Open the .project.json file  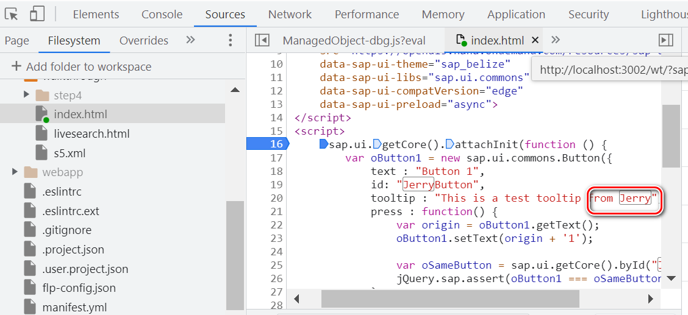(73, 250)
